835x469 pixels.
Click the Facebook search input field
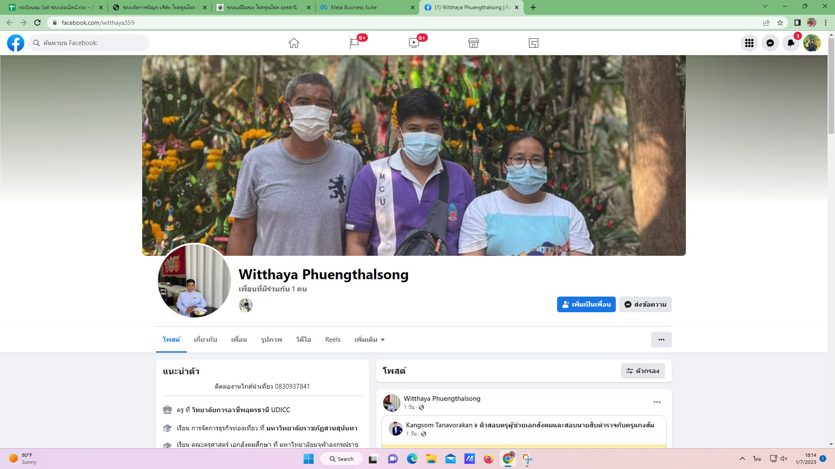[x=94, y=43]
